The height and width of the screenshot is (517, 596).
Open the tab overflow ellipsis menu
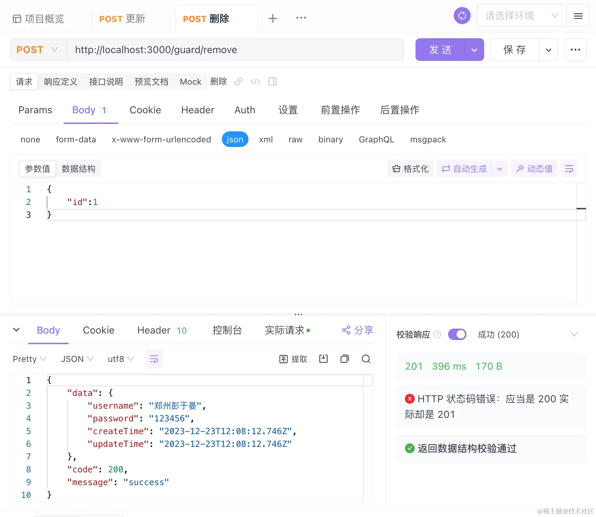pyautogui.click(x=301, y=18)
